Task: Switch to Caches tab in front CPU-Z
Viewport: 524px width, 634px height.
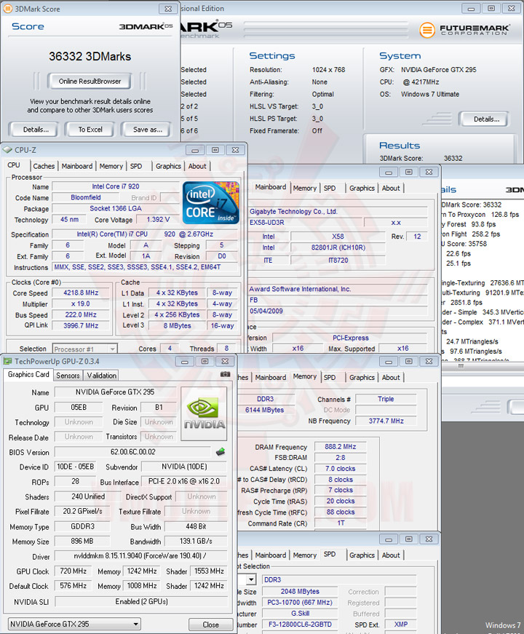Action: [x=44, y=166]
